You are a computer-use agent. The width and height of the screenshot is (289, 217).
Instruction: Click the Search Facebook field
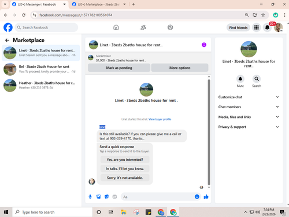(x=46, y=27)
